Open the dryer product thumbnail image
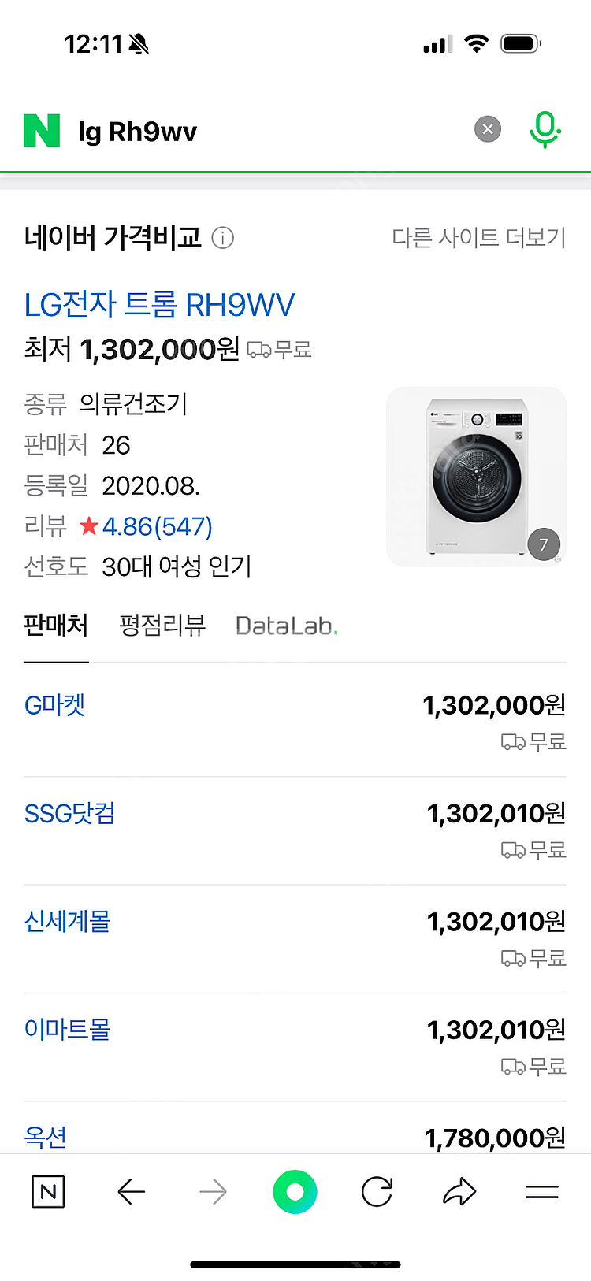The width and height of the screenshot is (591, 1281). [476, 477]
